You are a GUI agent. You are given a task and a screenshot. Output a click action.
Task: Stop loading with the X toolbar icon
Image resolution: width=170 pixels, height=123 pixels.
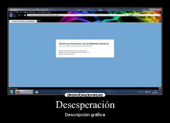pos(22,15)
